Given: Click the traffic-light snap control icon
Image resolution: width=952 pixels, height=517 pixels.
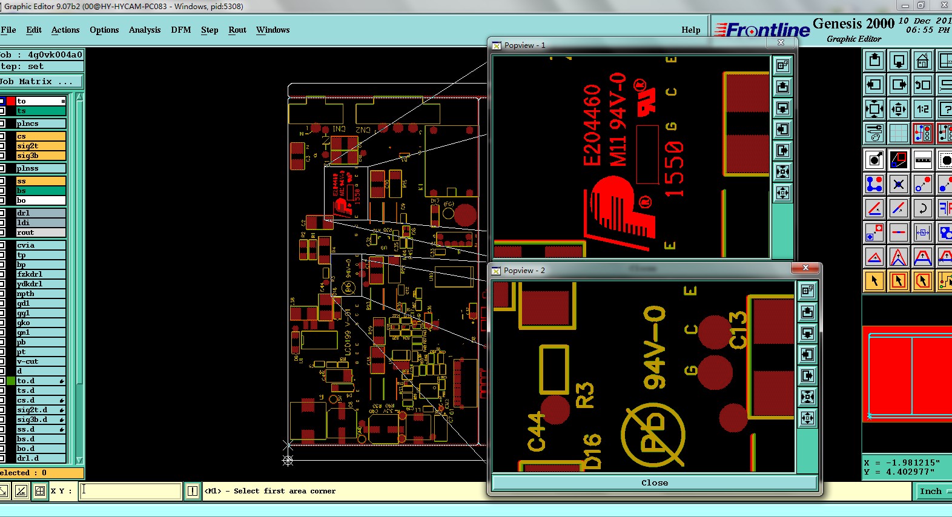Looking at the screenshot, I should 922,133.
